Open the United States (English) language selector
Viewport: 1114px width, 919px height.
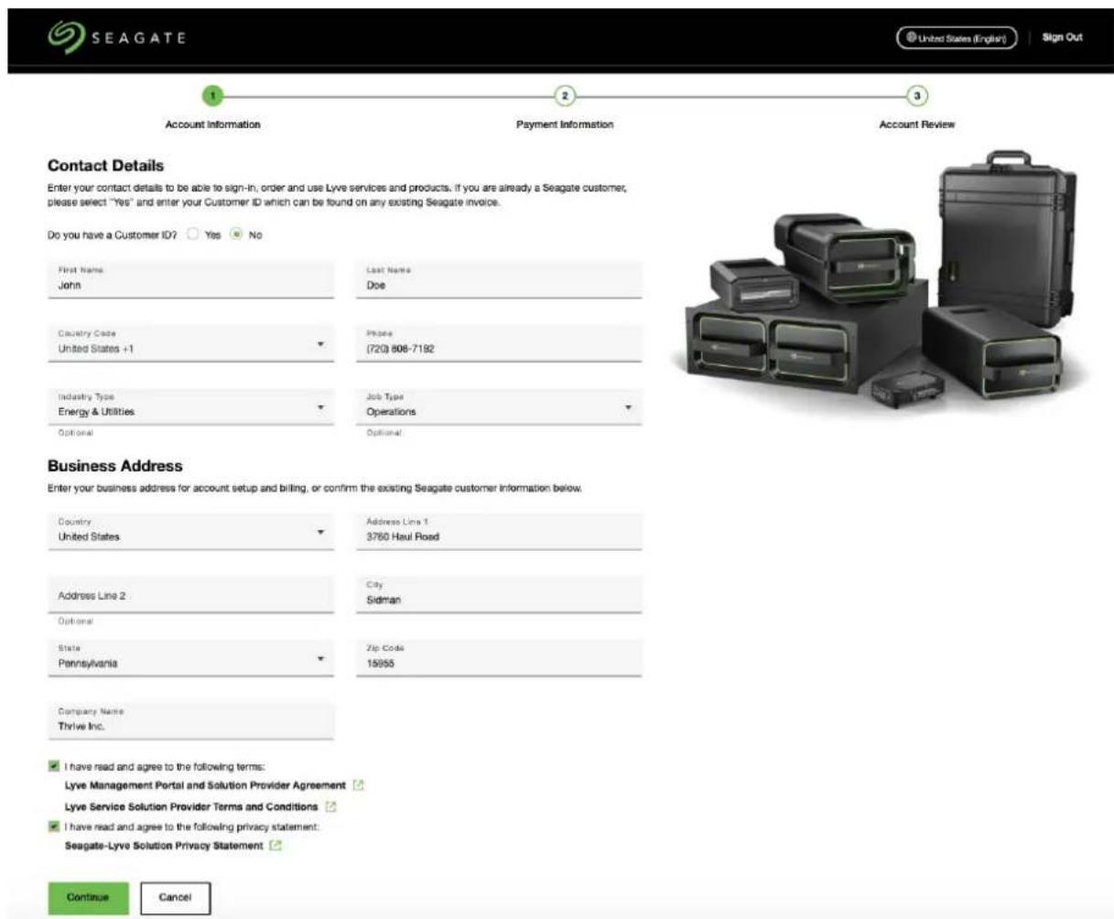pyautogui.click(x=957, y=38)
